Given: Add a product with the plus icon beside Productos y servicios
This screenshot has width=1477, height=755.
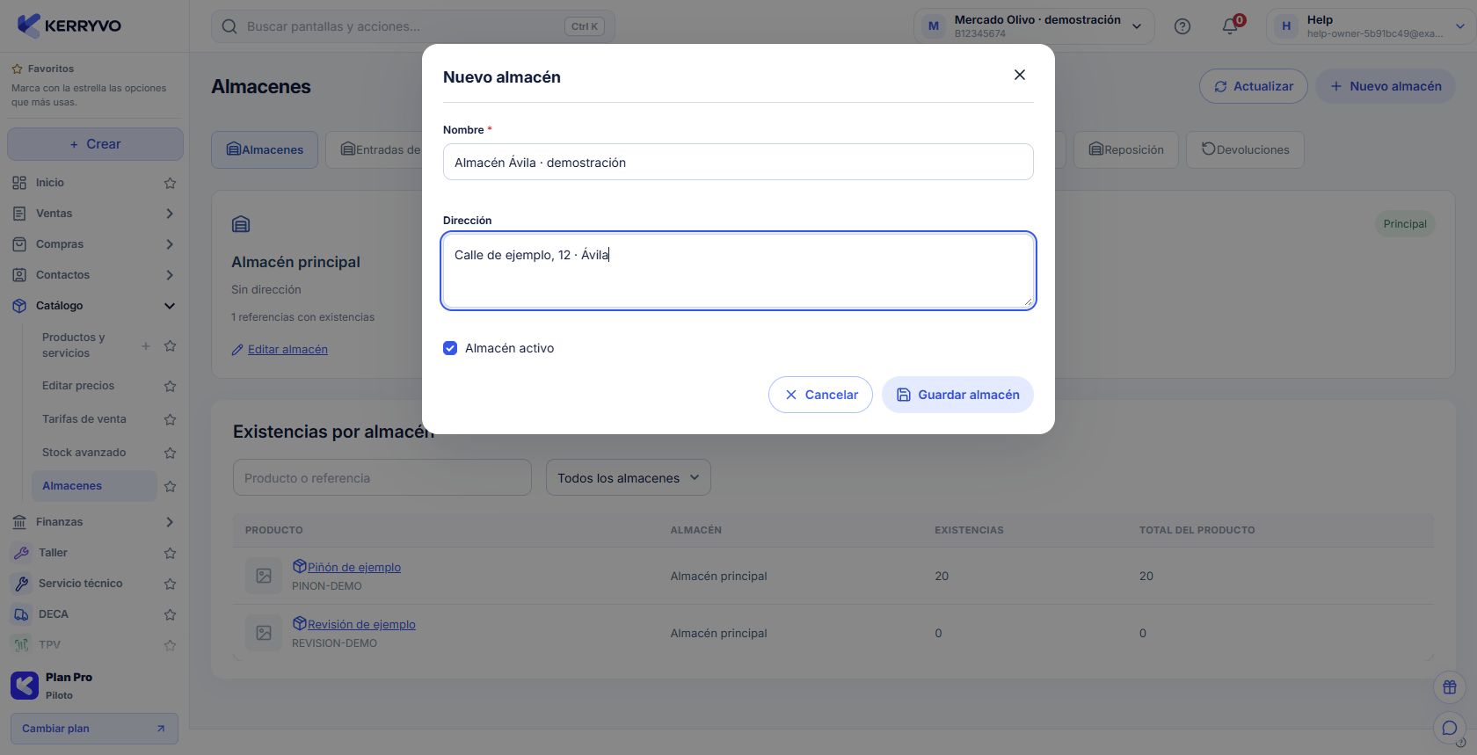Looking at the screenshot, I should point(146,345).
